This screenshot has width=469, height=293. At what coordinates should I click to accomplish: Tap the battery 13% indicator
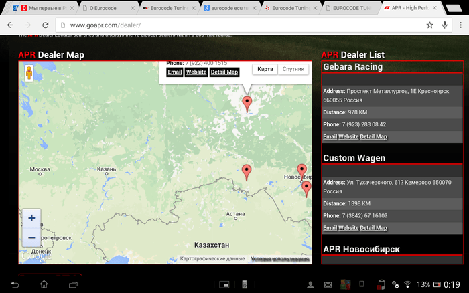pyautogui.click(x=429, y=284)
